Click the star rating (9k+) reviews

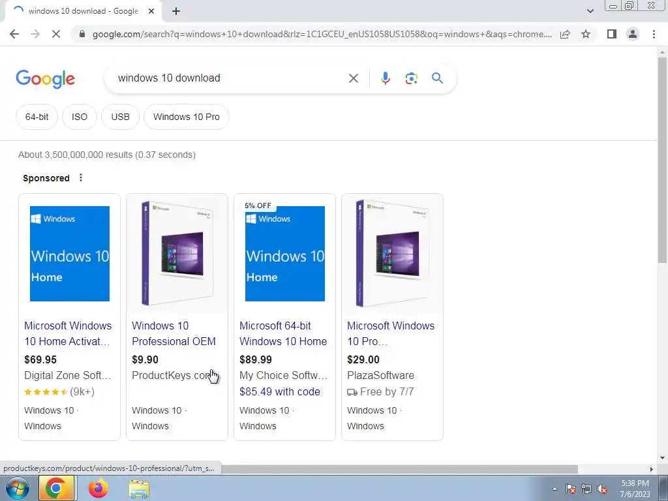pyautogui.click(x=59, y=391)
